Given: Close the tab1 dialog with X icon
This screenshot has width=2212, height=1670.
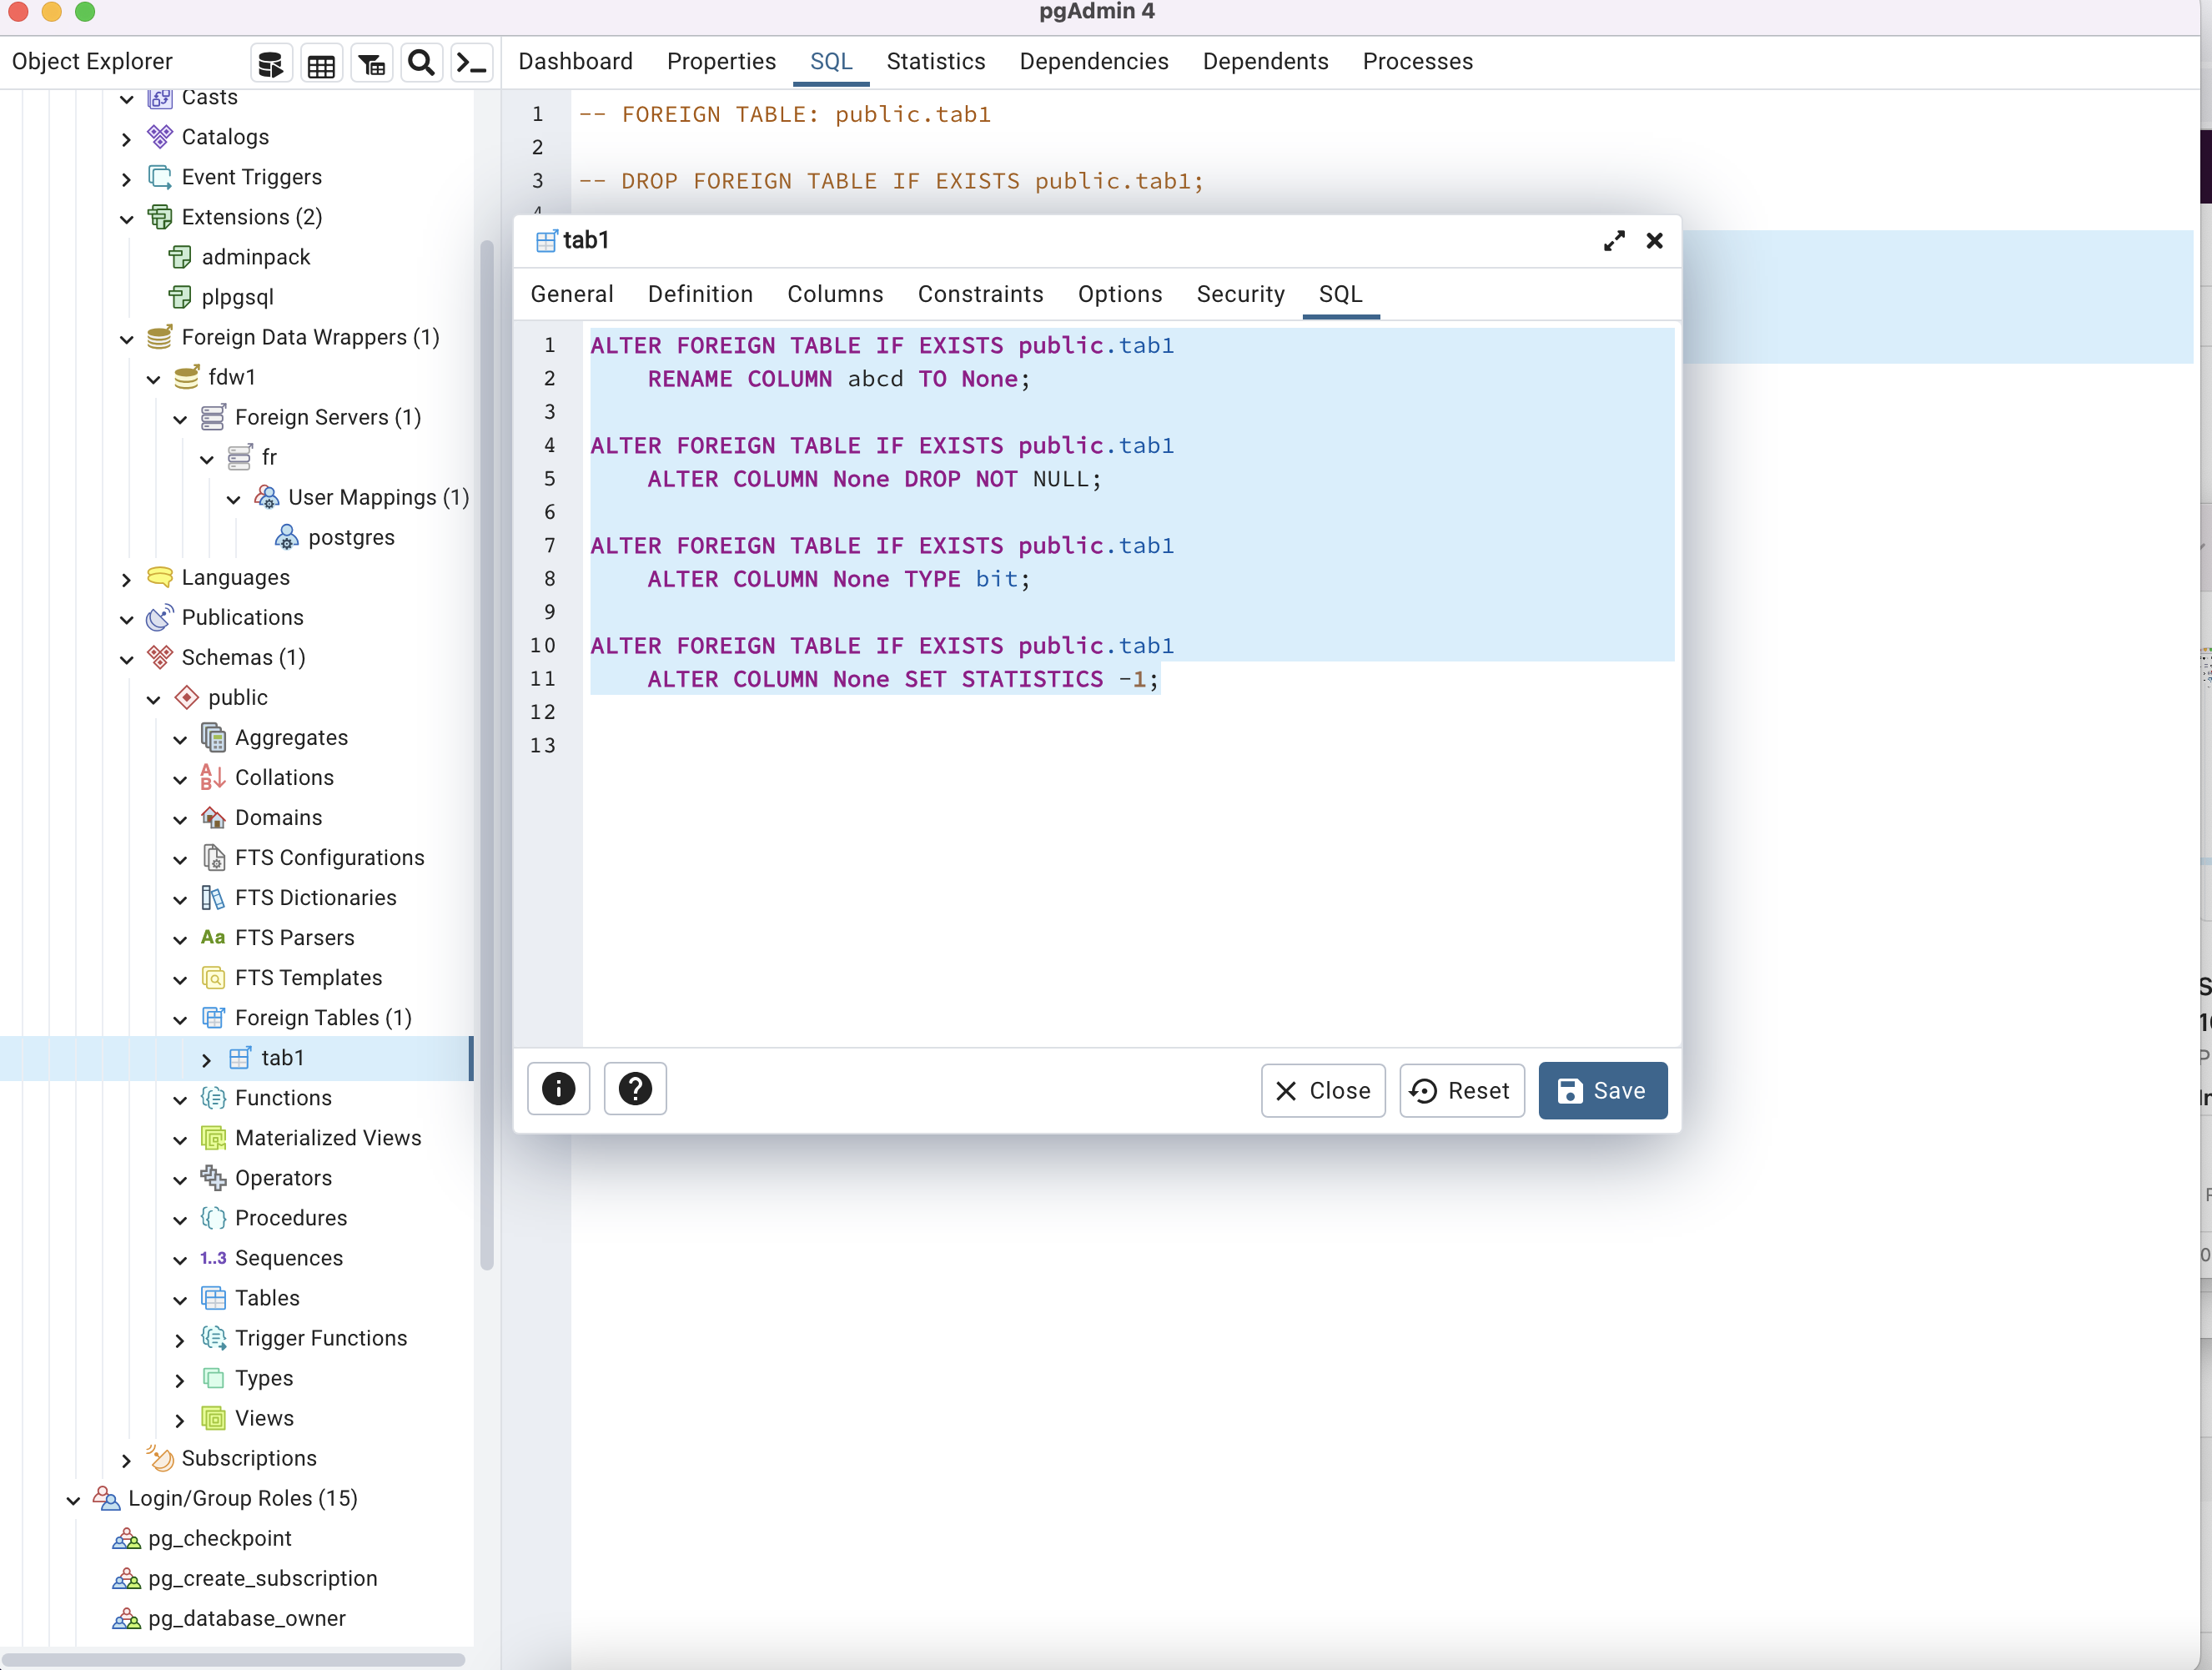Looking at the screenshot, I should point(1654,241).
